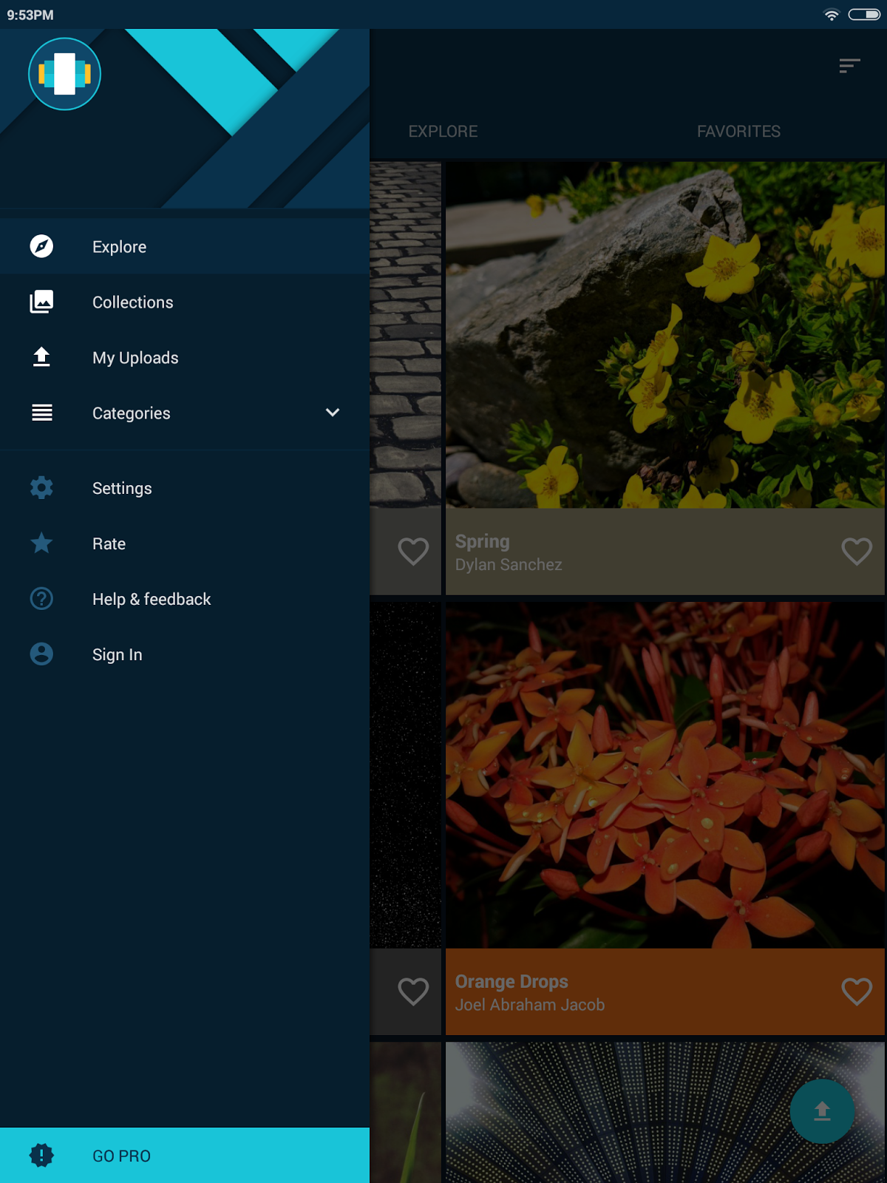Screen dimensions: 887x1183
Task: Tap the app logo in drawer header
Action: [x=64, y=74]
